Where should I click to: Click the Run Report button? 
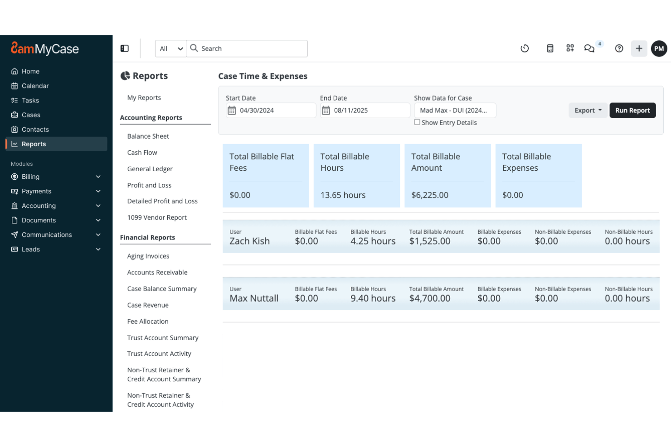coord(632,111)
